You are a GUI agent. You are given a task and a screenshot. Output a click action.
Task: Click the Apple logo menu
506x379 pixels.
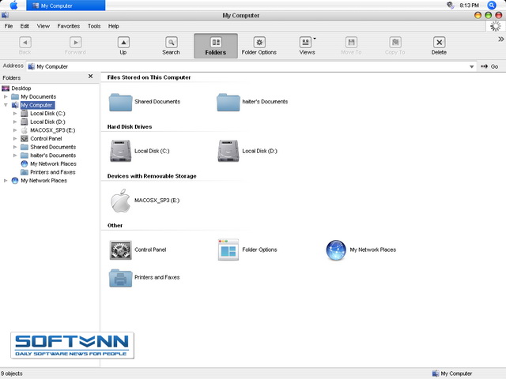pyautogui.click(x=13, y=6)
